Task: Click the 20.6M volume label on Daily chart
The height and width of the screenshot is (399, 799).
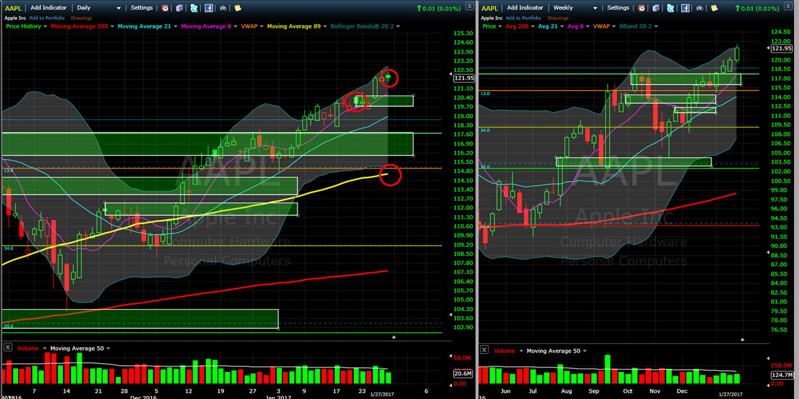Action: coord(462,373)
